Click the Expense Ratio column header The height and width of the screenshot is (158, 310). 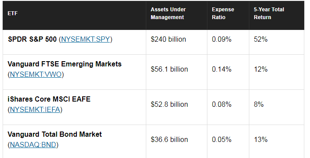pyautogui.click(x=223, y=13)
